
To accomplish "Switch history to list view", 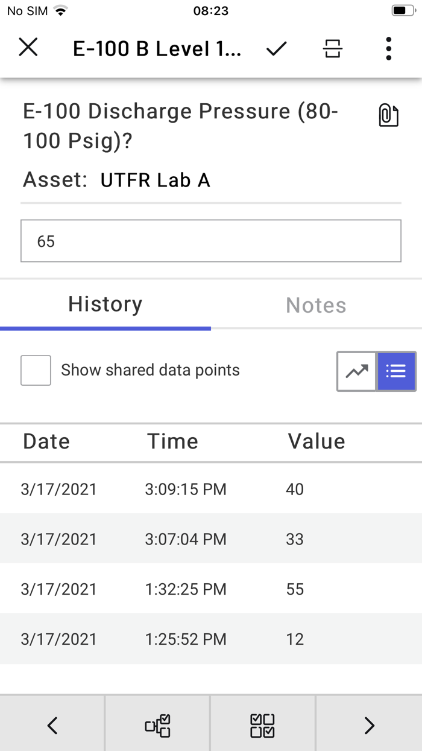I will point(396,371).
